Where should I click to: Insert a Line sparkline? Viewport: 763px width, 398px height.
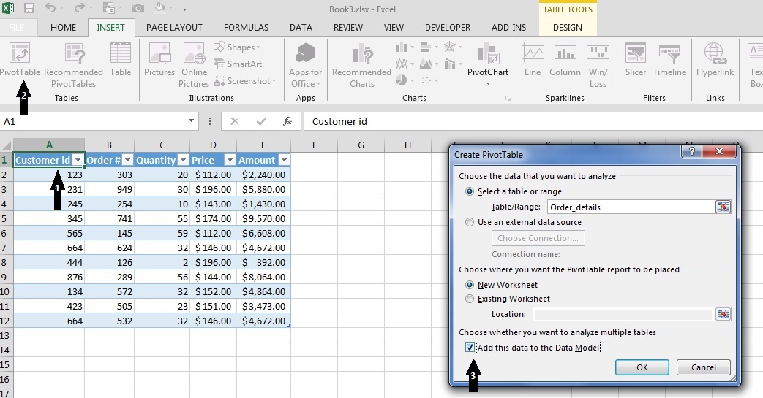click(533, 60)
